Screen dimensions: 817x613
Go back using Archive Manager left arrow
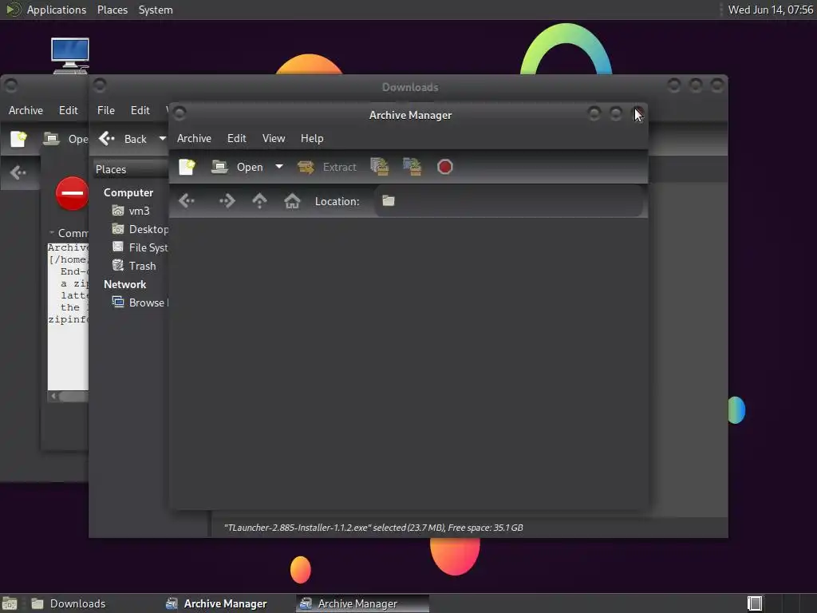pos(187,201)
